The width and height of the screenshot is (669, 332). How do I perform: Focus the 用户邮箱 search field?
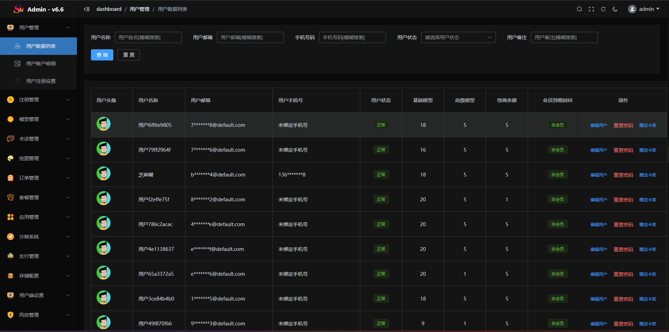250,37
